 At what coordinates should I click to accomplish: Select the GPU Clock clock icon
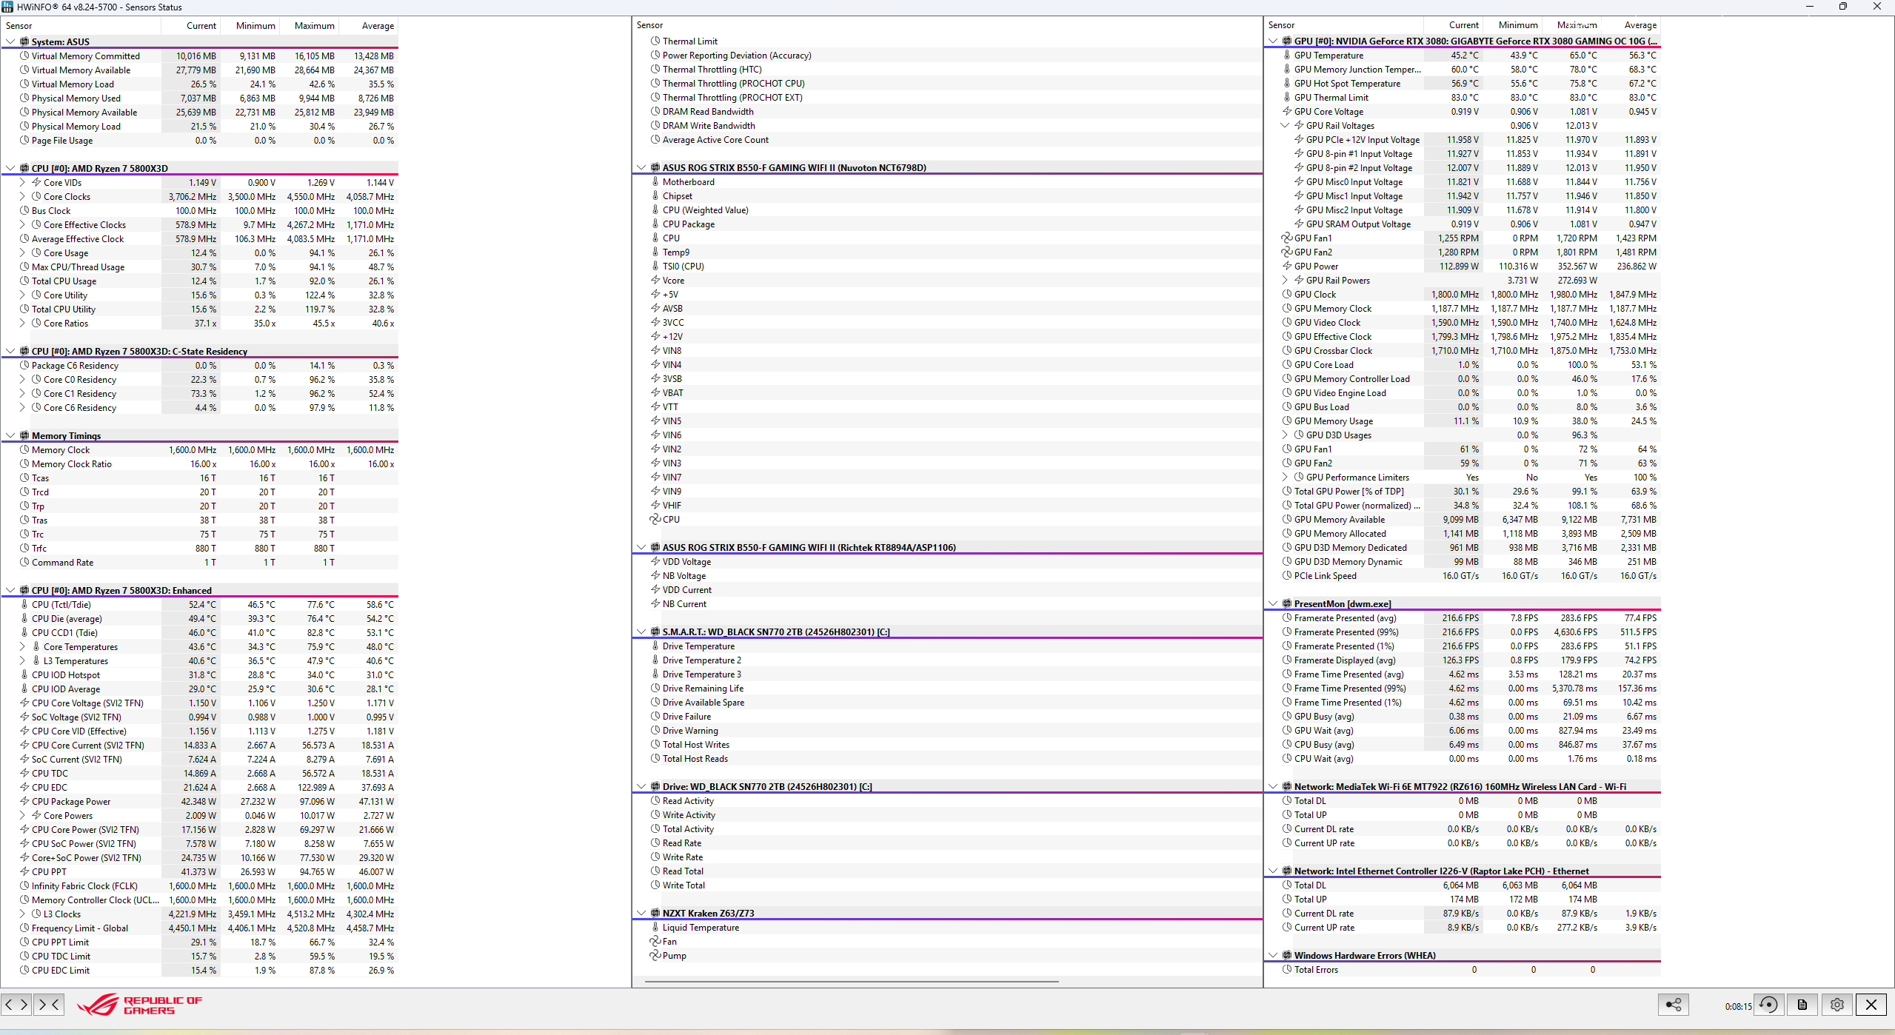(1287, 295)
